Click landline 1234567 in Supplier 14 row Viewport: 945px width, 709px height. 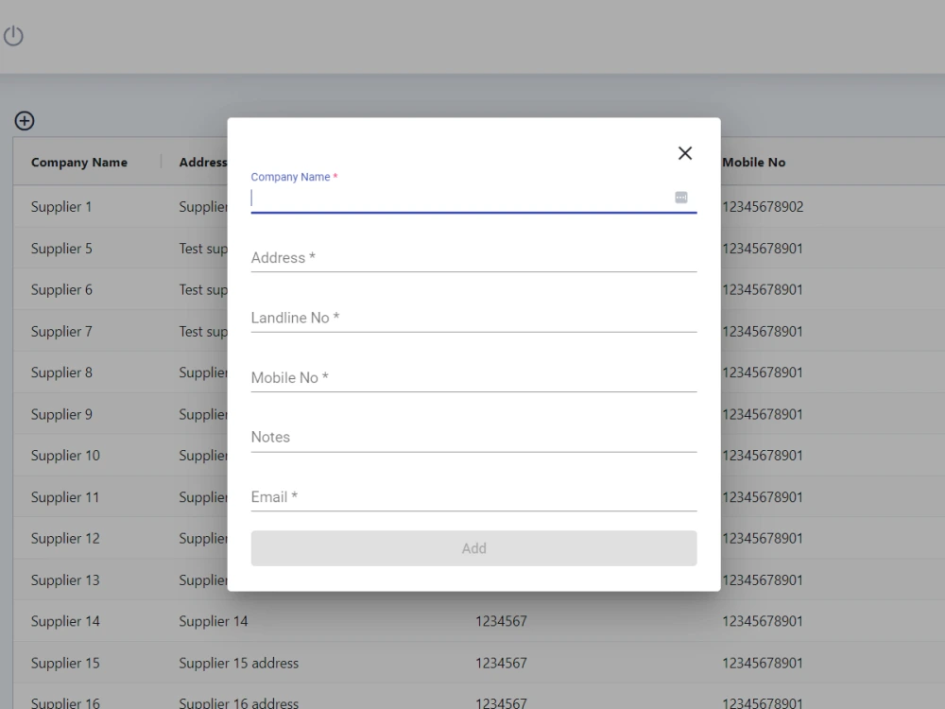click(x=502, y=621)
